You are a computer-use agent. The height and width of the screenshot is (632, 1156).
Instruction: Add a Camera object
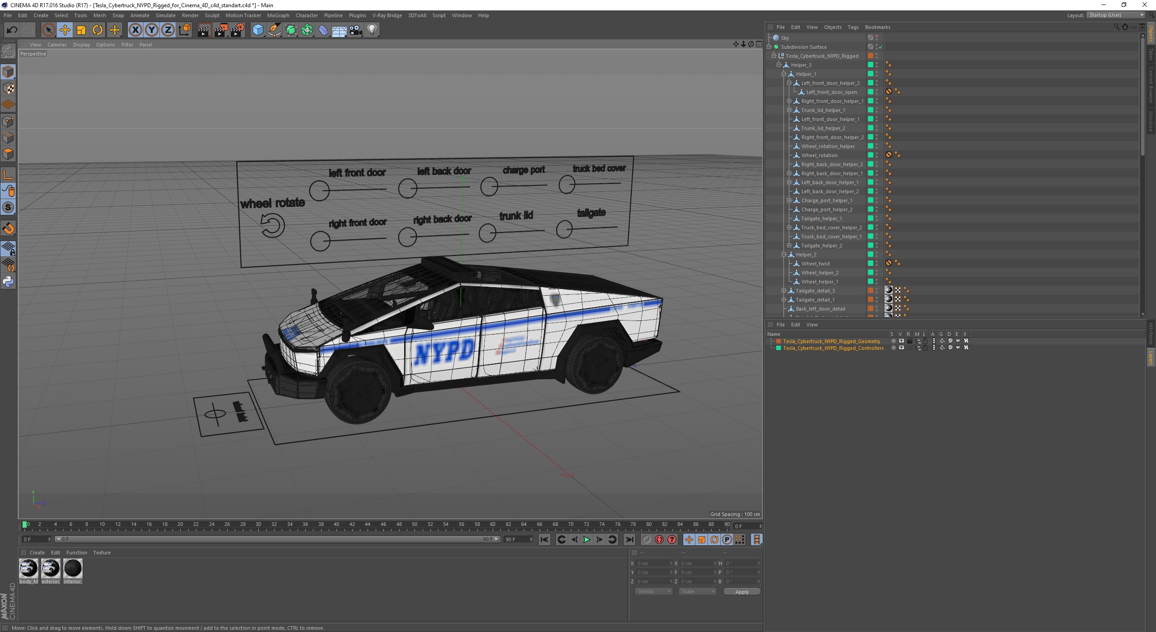356,30
